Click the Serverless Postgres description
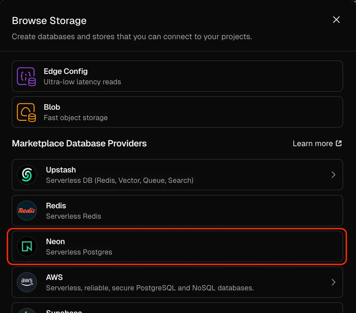Image resolution: width=356 pixels, height=313 pixels. 79,252
